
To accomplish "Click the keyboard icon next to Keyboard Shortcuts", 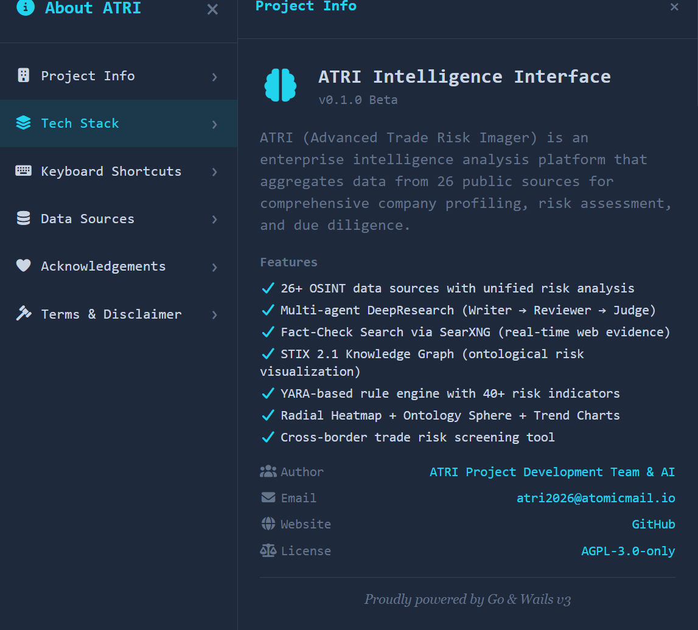I will click(24, 170).
